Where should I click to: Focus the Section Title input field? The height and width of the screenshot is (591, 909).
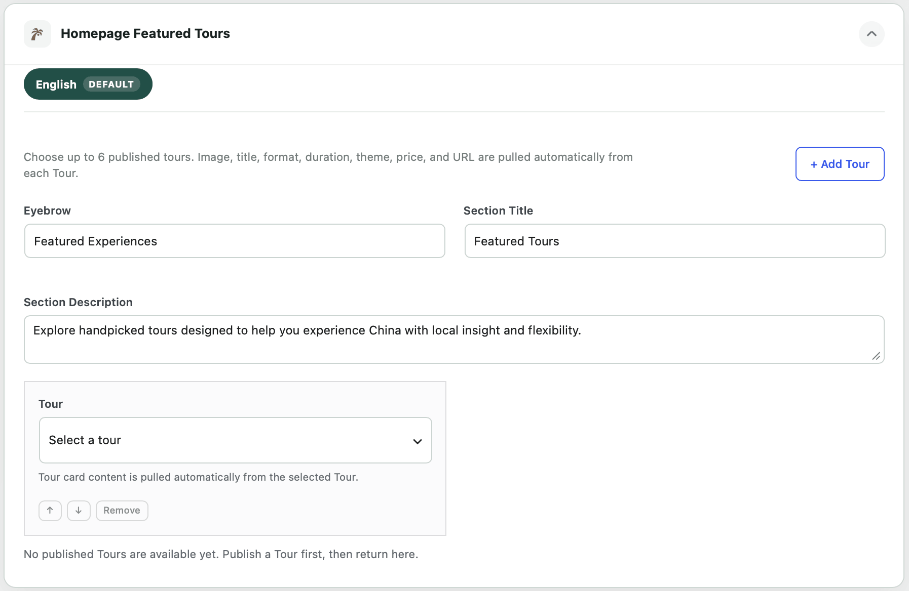pos(675,241)
